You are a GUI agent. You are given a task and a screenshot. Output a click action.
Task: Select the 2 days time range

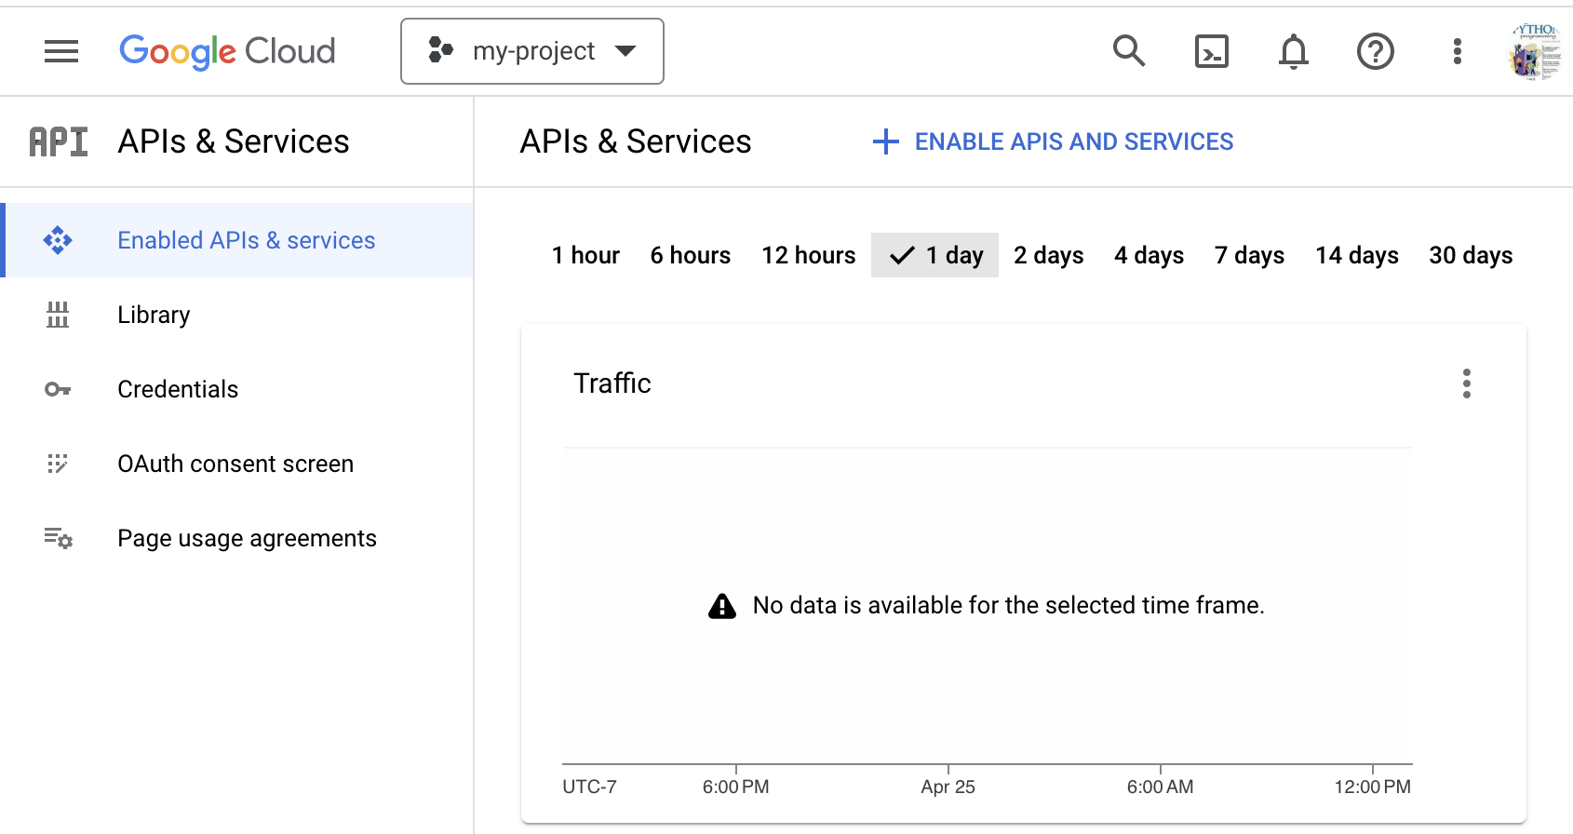(x=1049, y=255)
